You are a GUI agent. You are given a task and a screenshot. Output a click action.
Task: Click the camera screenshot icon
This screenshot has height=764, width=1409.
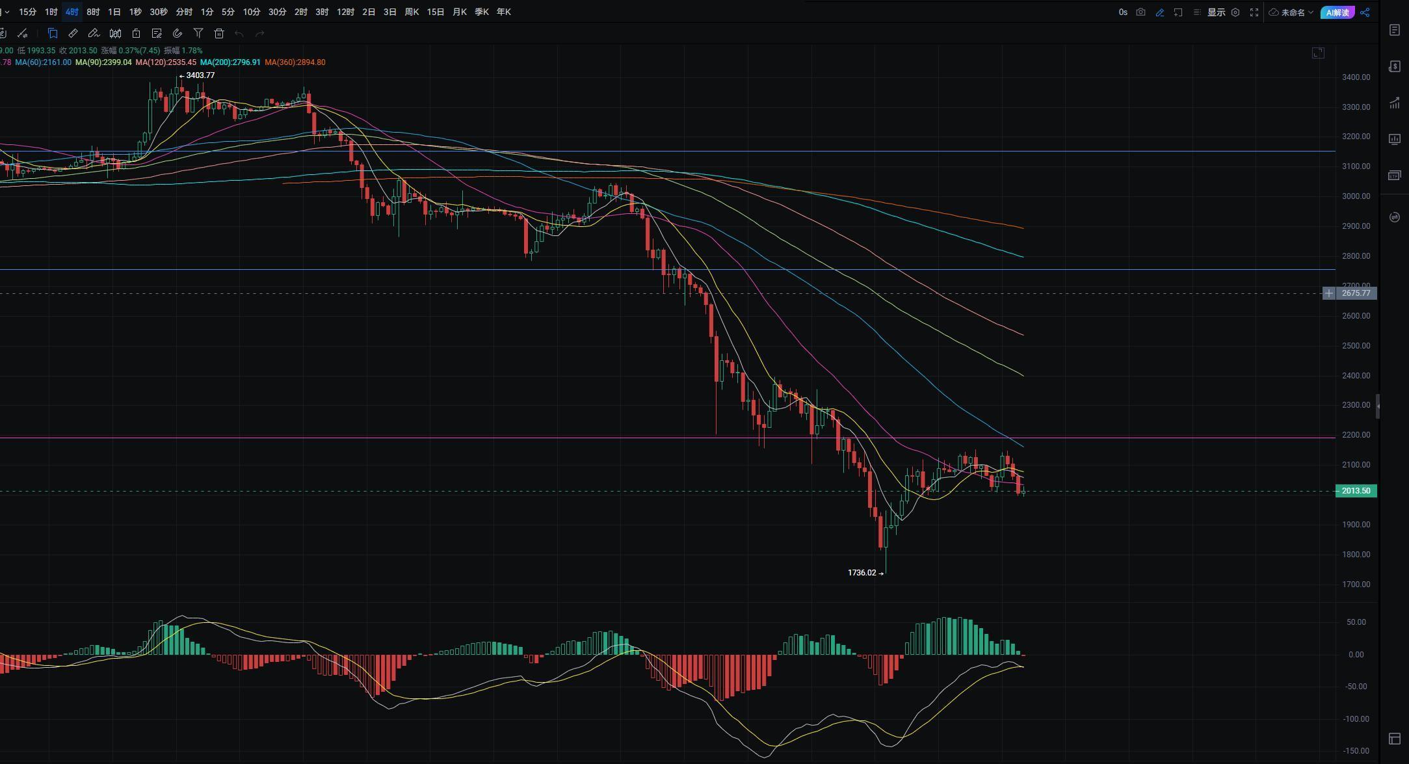pos(1140,12)
